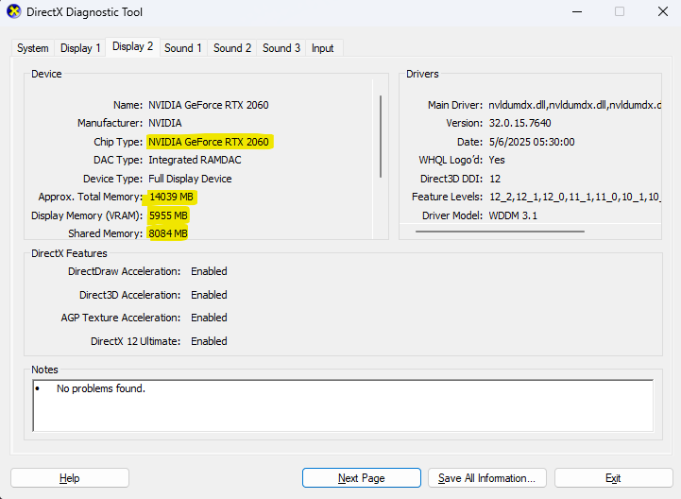Click the Driver Model value WDDM 3.1

click(x=513, y=215)
